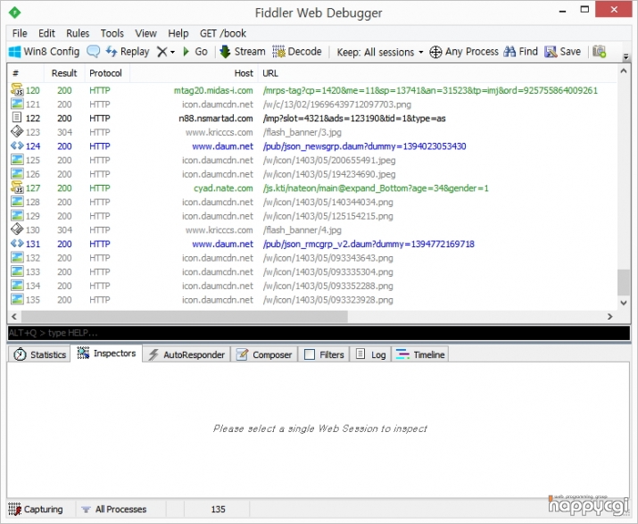Expand toolbar overflow arrow

626,57
